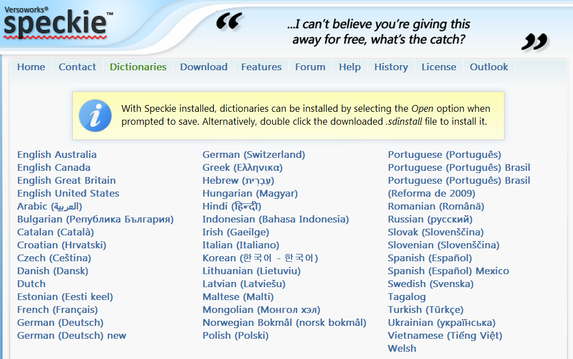Get the Norwegian Bokmål dictionary

(284, 323)
